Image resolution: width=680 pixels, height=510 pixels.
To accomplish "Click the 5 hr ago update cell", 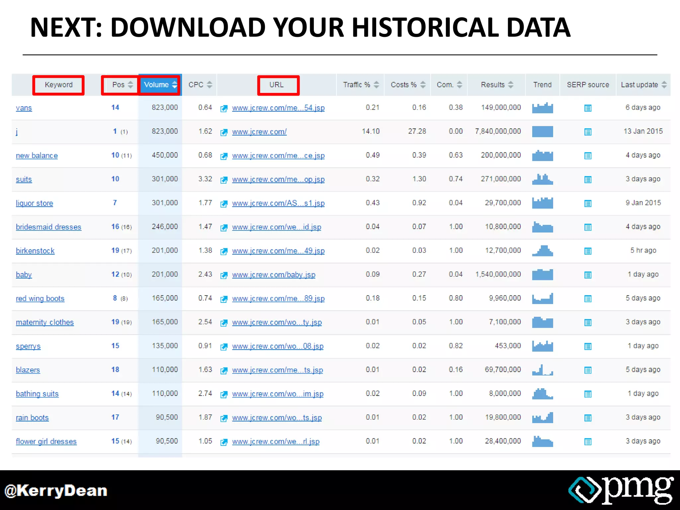I will click(x=643, y=251).
